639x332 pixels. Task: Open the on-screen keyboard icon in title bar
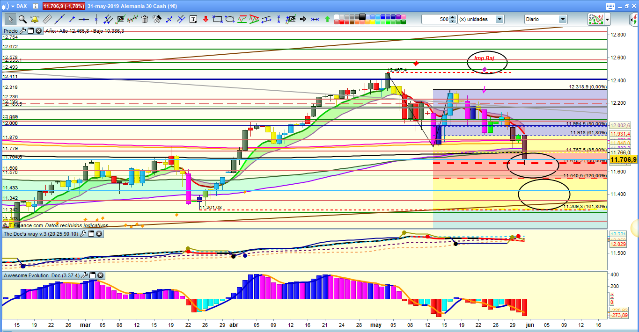(610, 6)
